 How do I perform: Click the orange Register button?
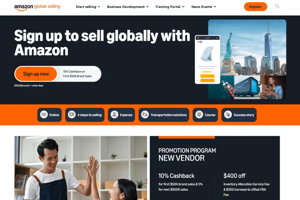click(255, 7)
